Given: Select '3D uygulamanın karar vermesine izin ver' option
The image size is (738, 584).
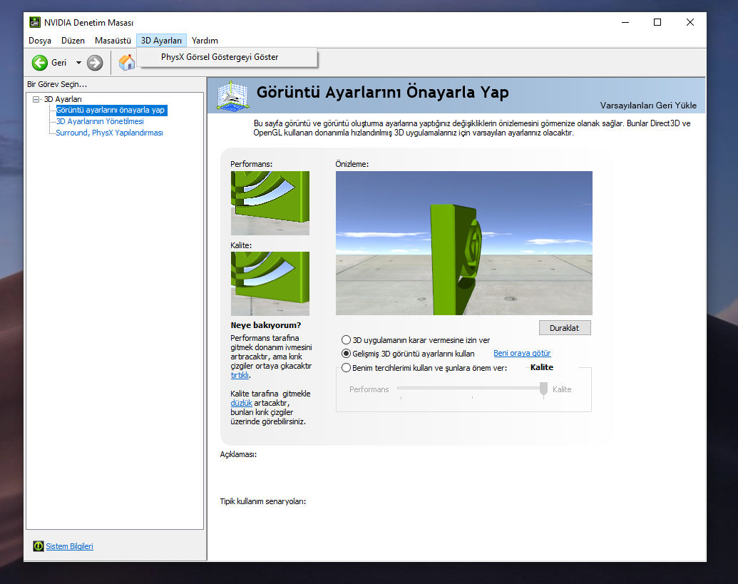Looking at the screenshot, I should click(x=346, y=339).
